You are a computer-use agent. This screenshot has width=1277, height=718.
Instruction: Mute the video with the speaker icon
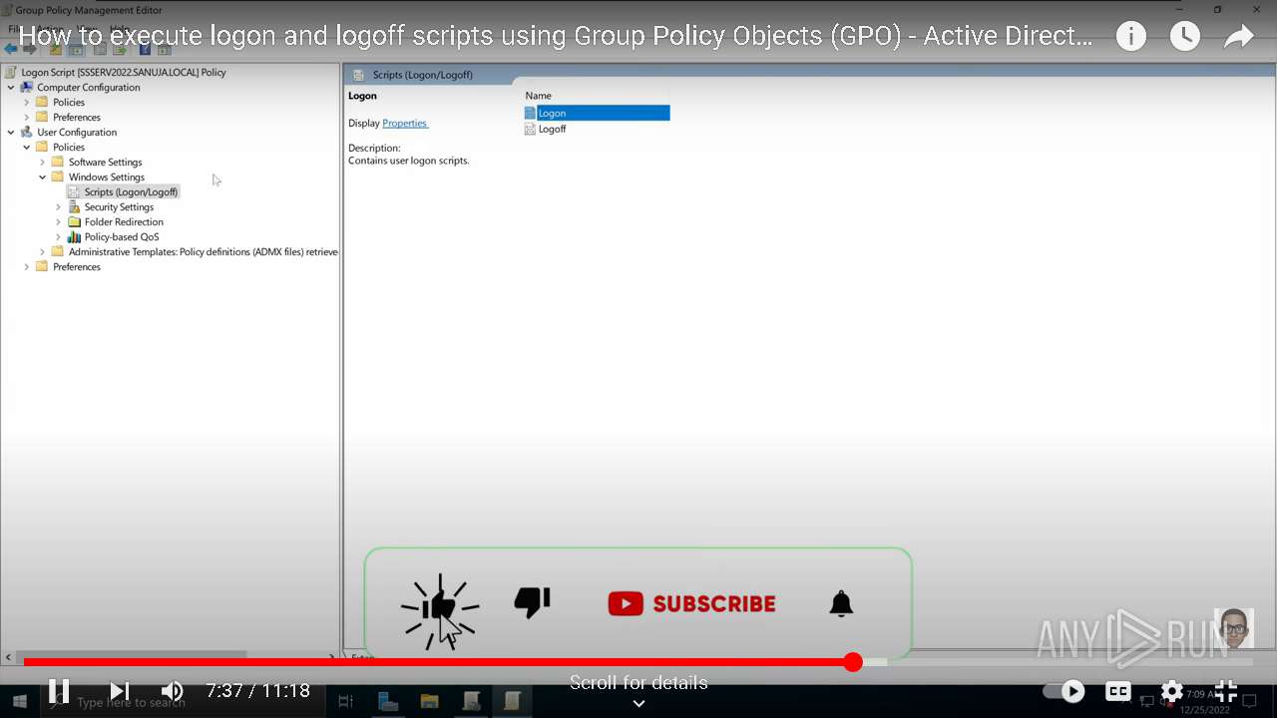[172, 690]
